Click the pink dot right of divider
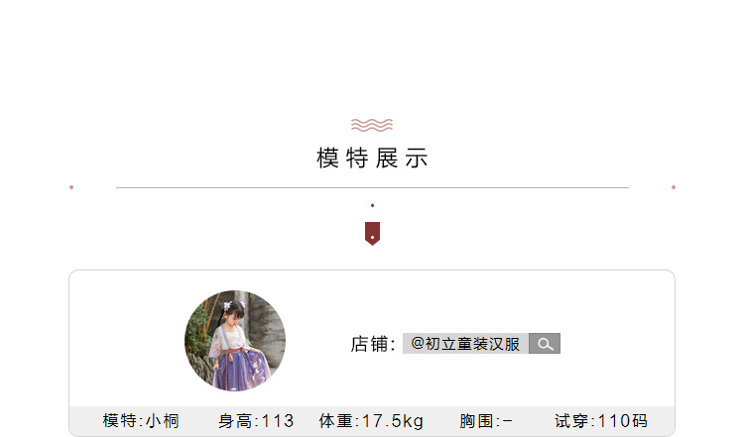Viewport: 744px width, 437px height. pos(674,187)
